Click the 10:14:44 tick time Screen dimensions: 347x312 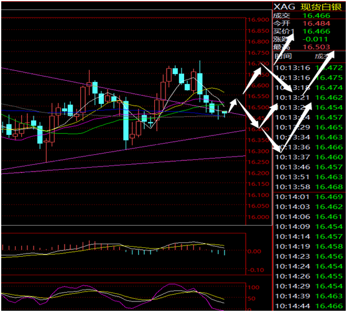[x=292, y=306]
